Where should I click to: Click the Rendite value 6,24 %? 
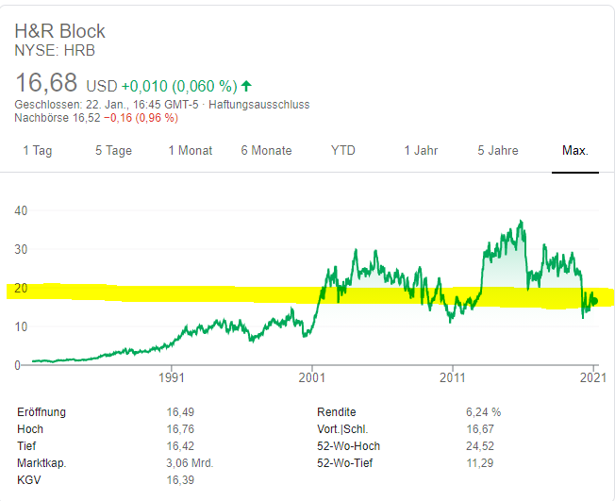484,412
